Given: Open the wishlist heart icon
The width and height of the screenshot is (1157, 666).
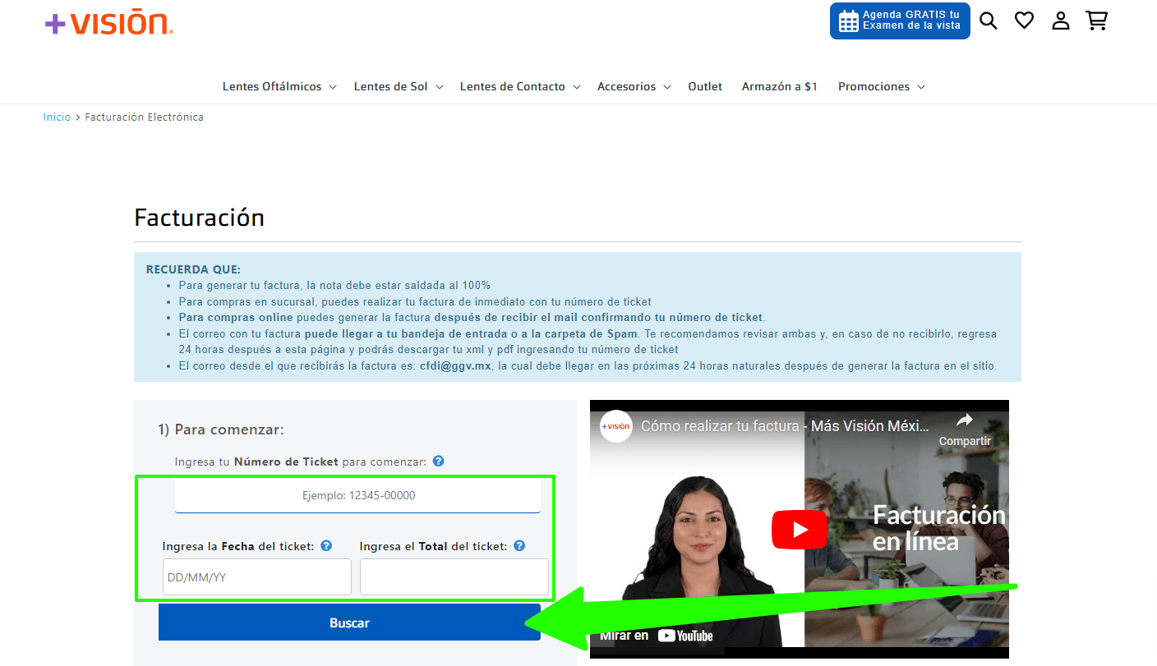Looking at the screenshot, I should (x=1024, y=21).
